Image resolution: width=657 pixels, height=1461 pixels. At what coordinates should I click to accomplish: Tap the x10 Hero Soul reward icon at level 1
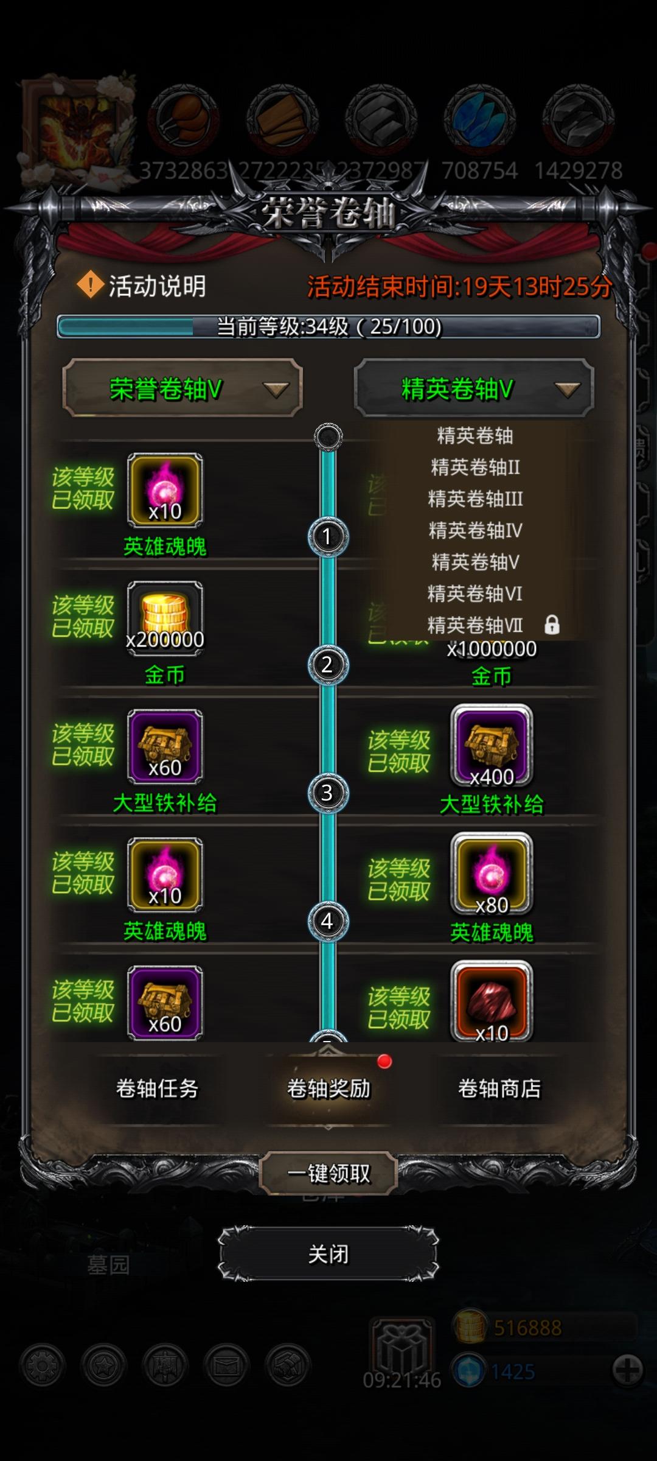click(165, 490)
